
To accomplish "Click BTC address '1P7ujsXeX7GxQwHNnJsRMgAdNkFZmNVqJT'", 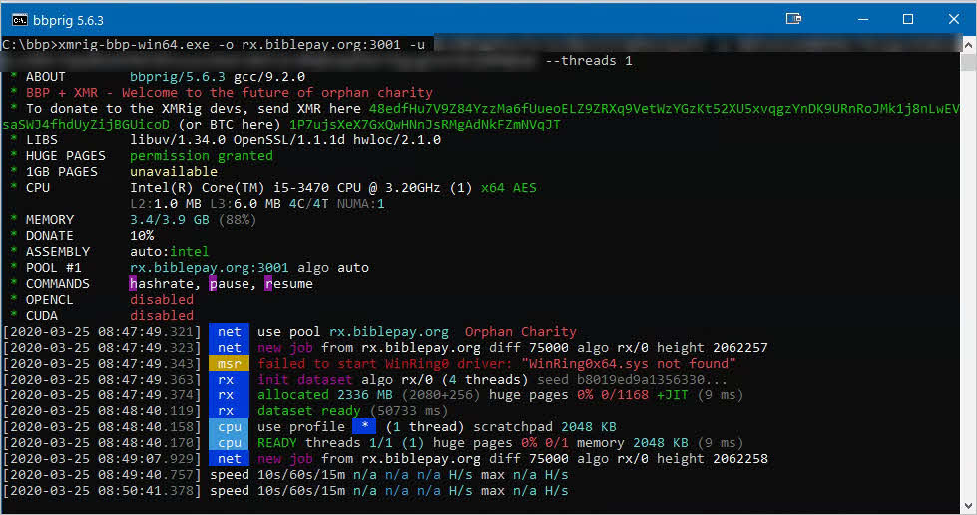I will point(425,125).
